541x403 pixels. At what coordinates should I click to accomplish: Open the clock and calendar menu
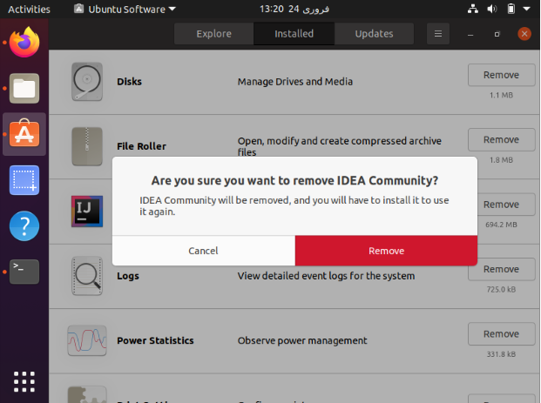click(294, 10)
